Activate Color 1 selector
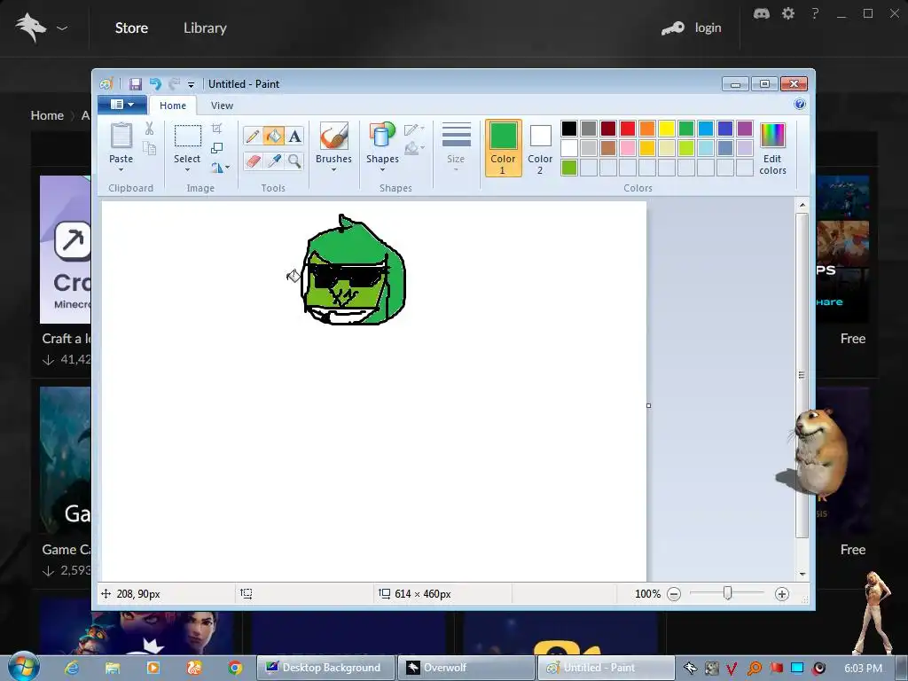 pyautogui.click(x=504, y=148)
